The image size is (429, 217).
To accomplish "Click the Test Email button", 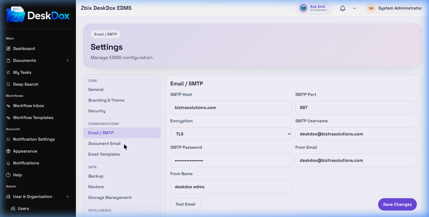I will [x=185, y=204].
